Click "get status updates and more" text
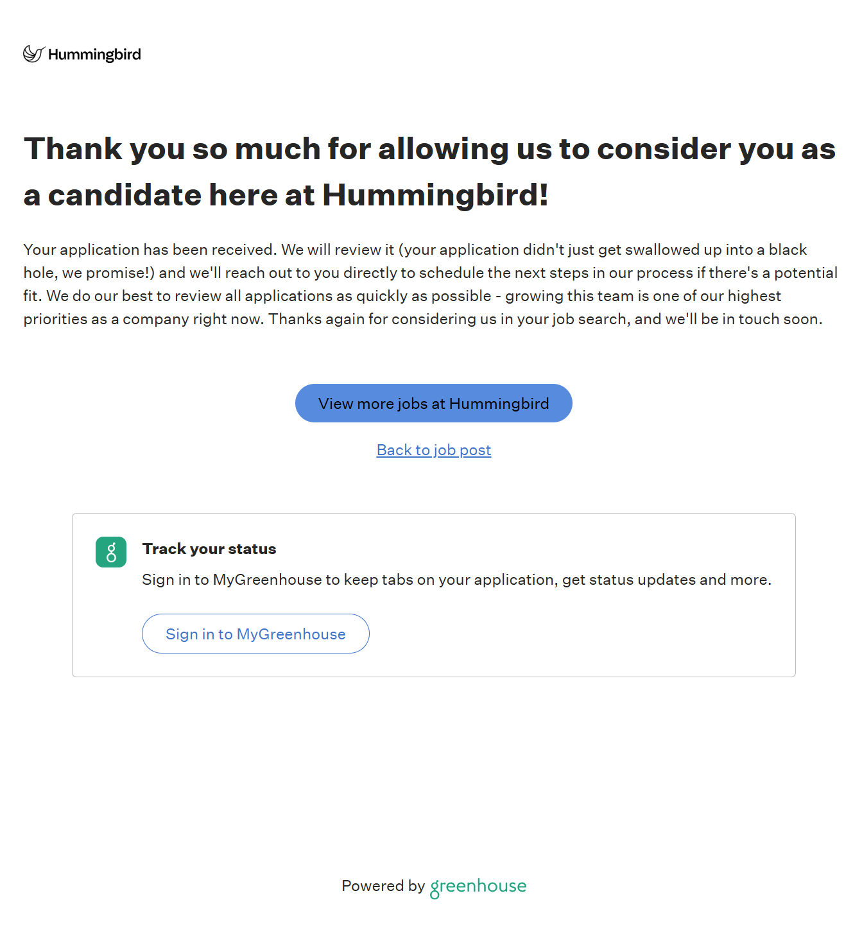The width and height of the screenshot is (853, 943). (x=666, y=580)
